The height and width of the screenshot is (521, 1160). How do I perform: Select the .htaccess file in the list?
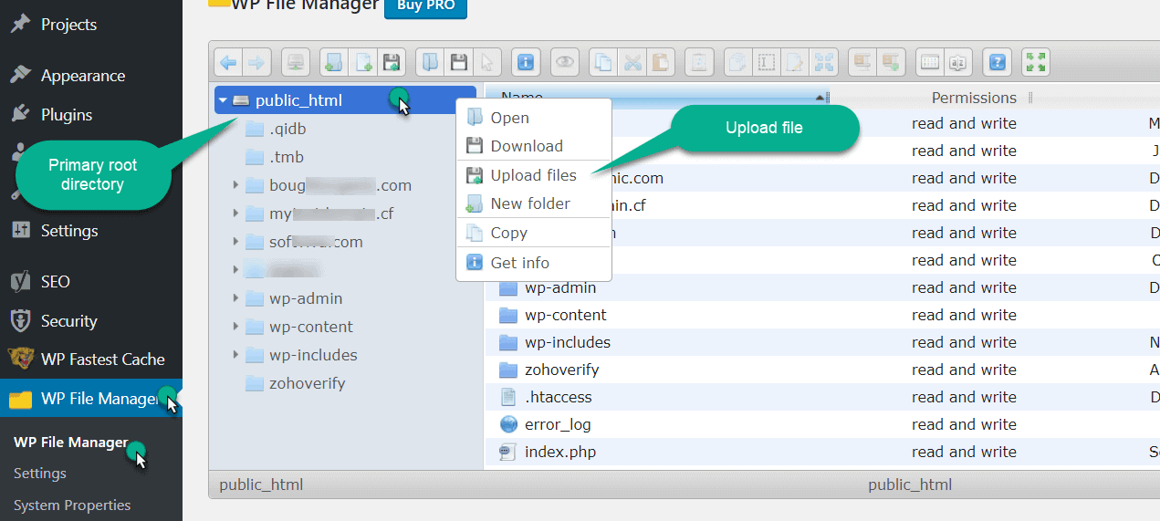click(x=558, y=397)
